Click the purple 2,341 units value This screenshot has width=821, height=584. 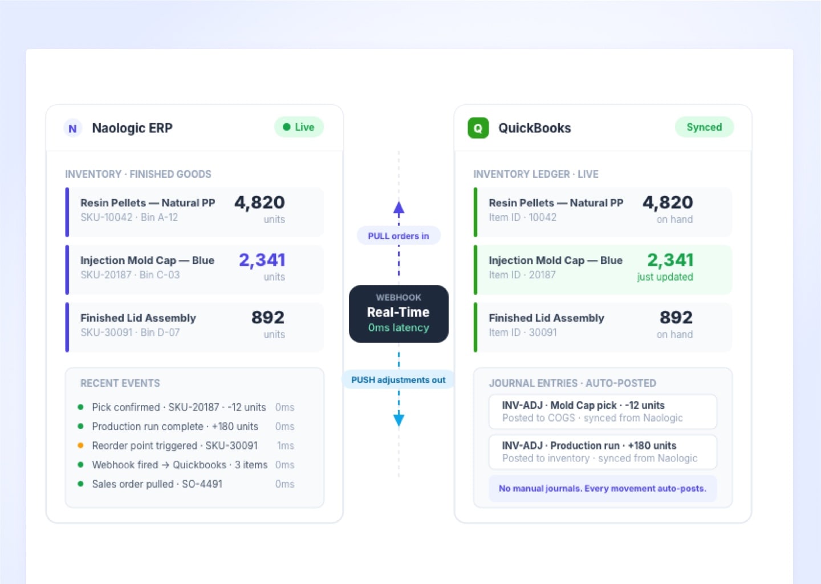click(x=262, y=260)
